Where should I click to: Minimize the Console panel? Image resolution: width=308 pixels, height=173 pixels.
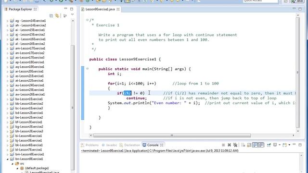point(294,144)
